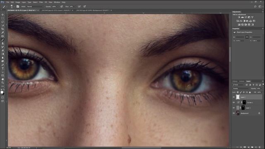This screenshot has width=265, height=149.
Task: Add a Vibrance adjustment layer
Action: [x=252, y=17]
